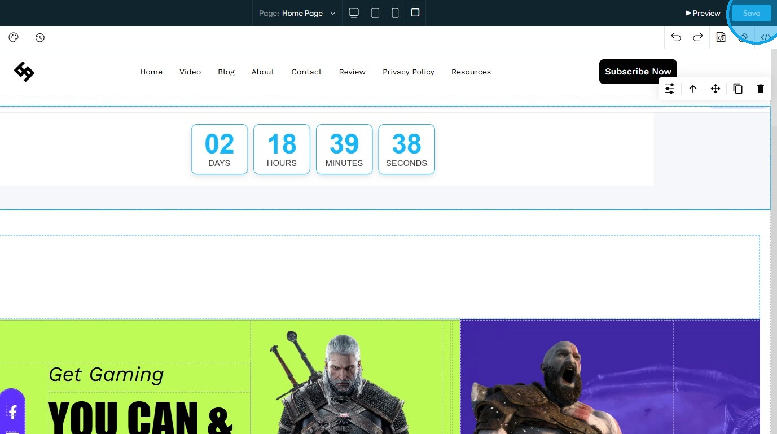Switch to tablet device view
The height and width of the screenshot is (434, 777).
point(375,13)
